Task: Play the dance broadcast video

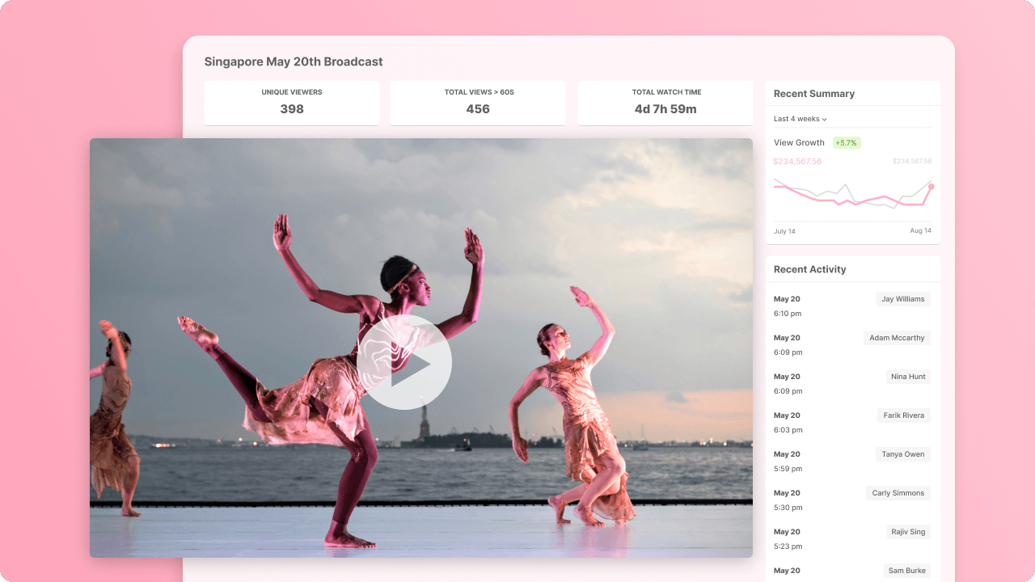Action: (x=404, y=362)
